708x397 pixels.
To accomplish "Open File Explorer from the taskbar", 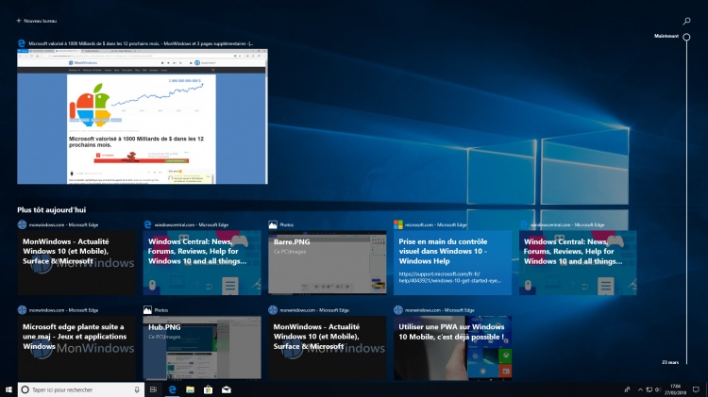I will pos(190,389).
